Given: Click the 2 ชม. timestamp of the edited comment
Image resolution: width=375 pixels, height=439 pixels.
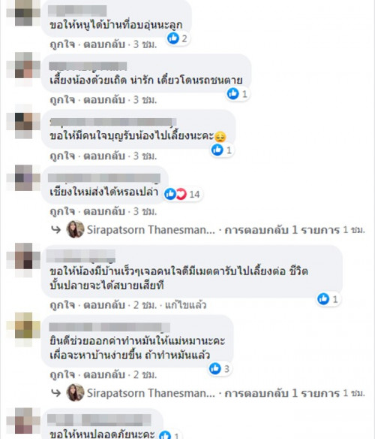Looking at the screenshot, I should pos(145,304).
